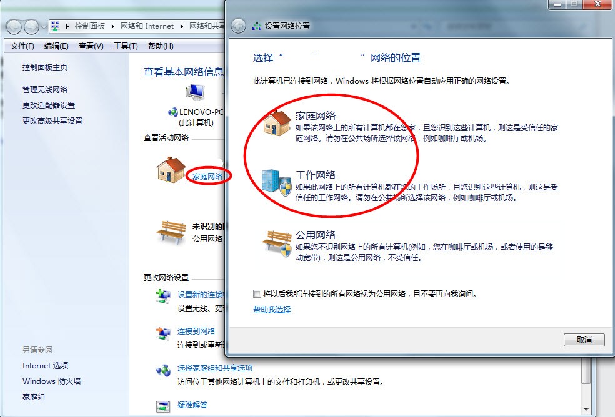Click the troubleshoot problems icon
Screen dimensions: 615x417
pyautogui.click(x=162, y=406)
